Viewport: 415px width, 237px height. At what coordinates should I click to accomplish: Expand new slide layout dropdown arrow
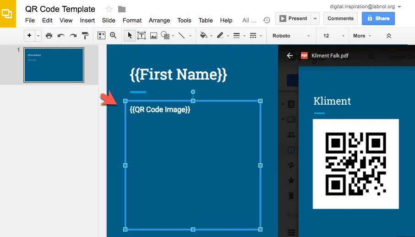point(38,35)
